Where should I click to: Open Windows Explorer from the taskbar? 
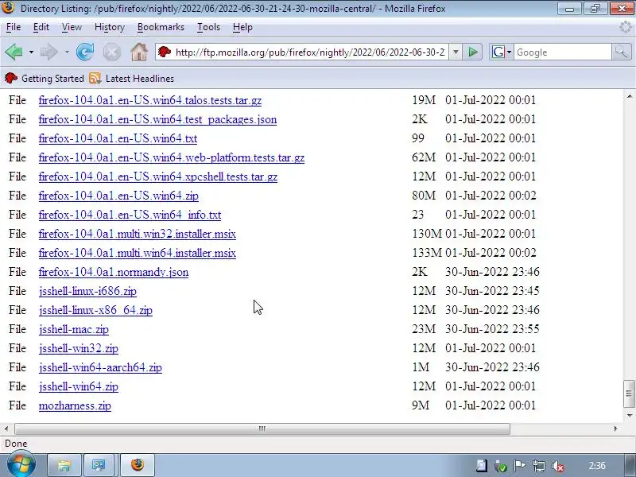coord(64,465)
